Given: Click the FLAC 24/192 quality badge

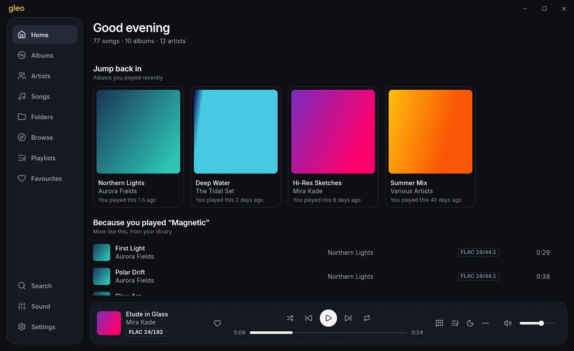Looking at the screenshot, I should [146, 332].
